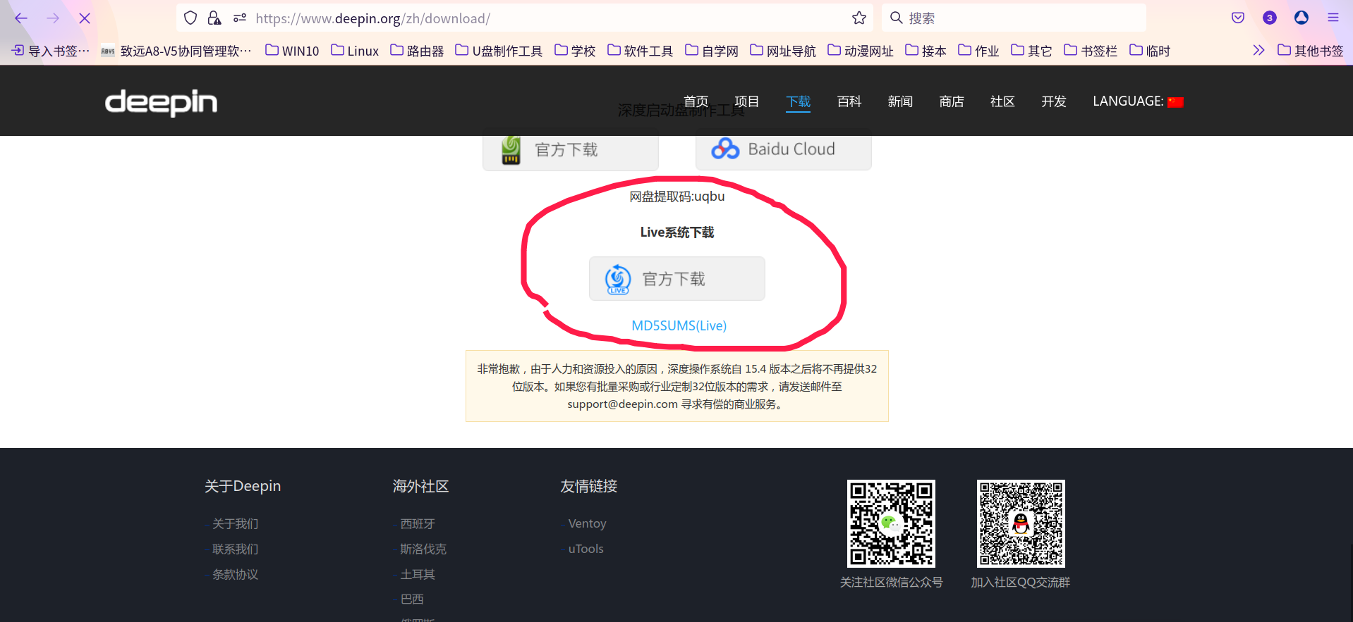
Task: Open 新闻 navigation item
Action: (900, 101)
